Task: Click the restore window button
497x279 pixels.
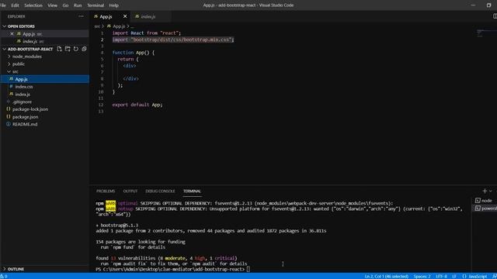Action: (x=488, y=5)
